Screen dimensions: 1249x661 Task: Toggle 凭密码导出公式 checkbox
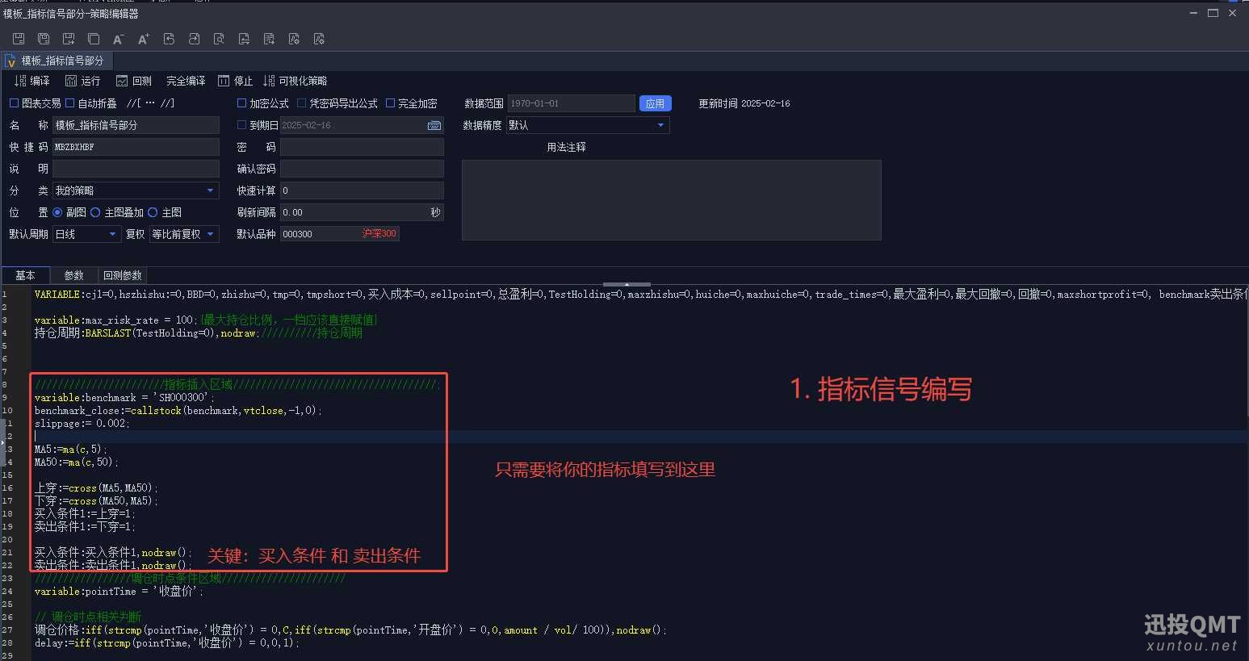tap(302, 103)
